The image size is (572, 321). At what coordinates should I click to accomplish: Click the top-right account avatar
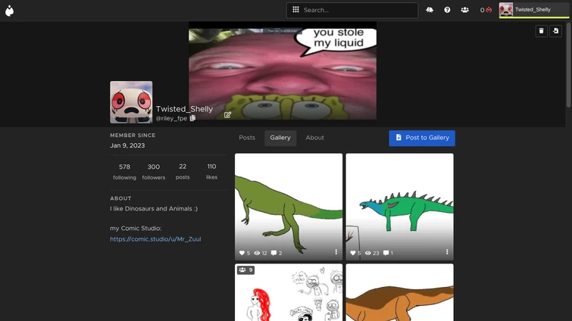point(506,10)
